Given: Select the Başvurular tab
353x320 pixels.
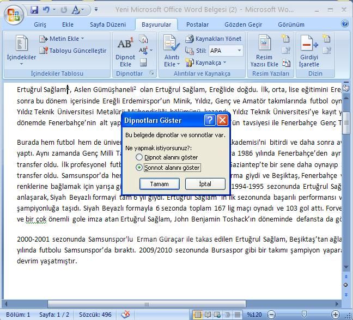Looking at the screenshot, I should pos(156,24).
